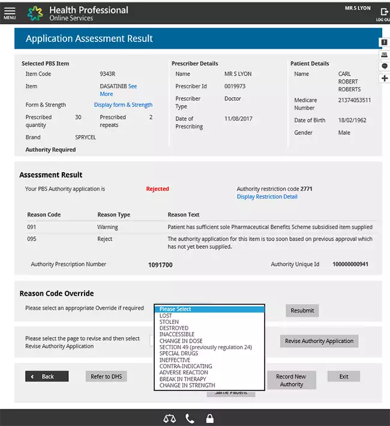Go back using the Back button
390x426 pixels.
[x=47, y=376]
